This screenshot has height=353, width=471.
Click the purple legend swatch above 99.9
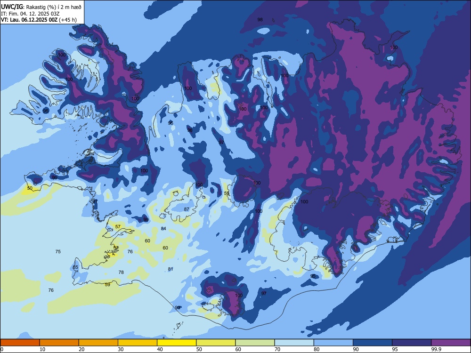(x=451, y=343)
